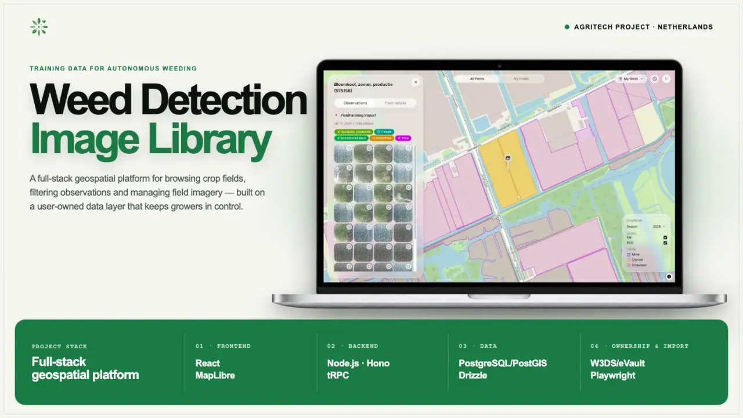Switch to the Observations tab
Image resolution: width=743 pixels, height=418 pixels.
pos(355,103)
